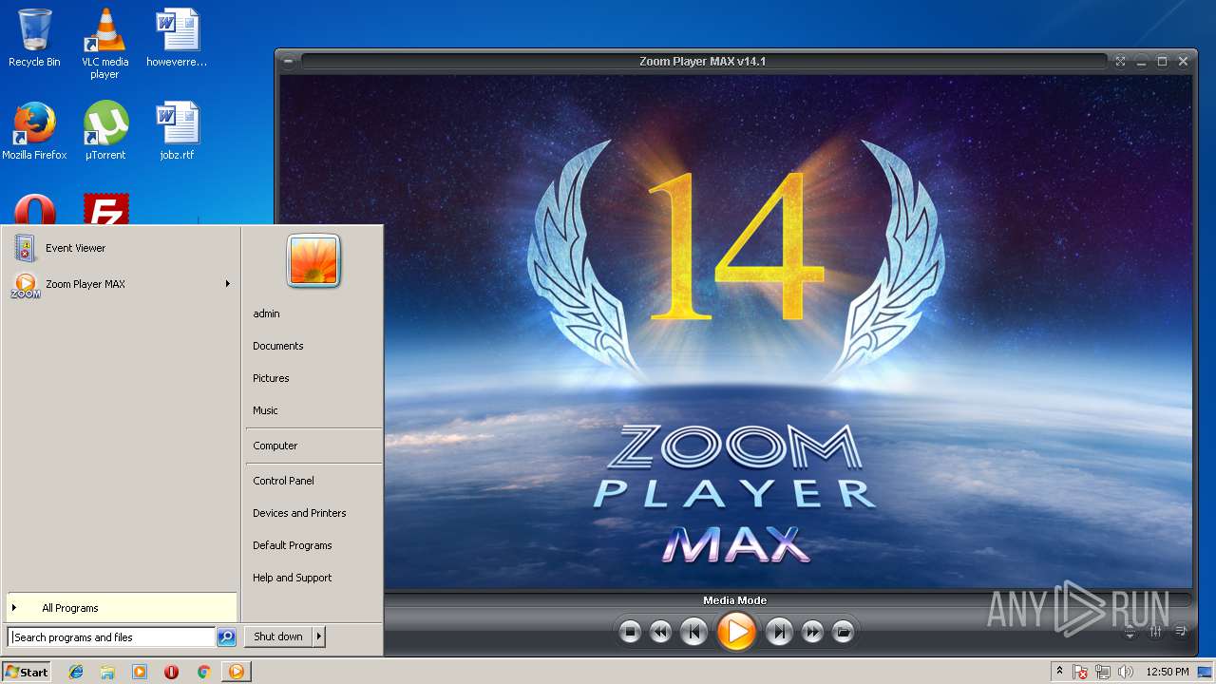Screen dimensions: 1216x684
Task: Open the admin user folder
Action: tap(266, 313)
